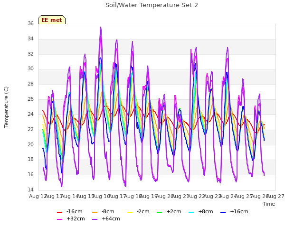Click the Aug 15 x-axis date label
304x228 pixels.
pos(85,196)
